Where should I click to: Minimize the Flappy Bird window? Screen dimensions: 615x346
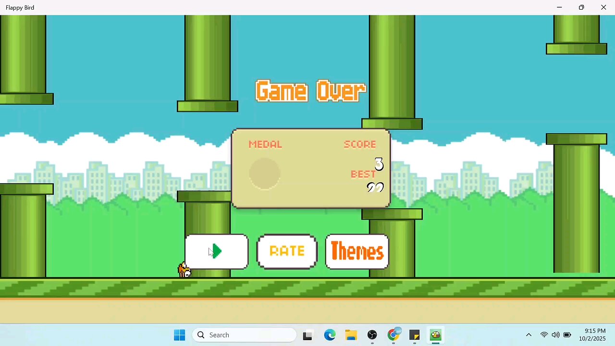pos(559,7)
